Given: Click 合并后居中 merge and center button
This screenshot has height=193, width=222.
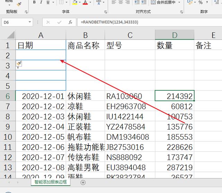Looking at the screenshot, I should (163, 2).
